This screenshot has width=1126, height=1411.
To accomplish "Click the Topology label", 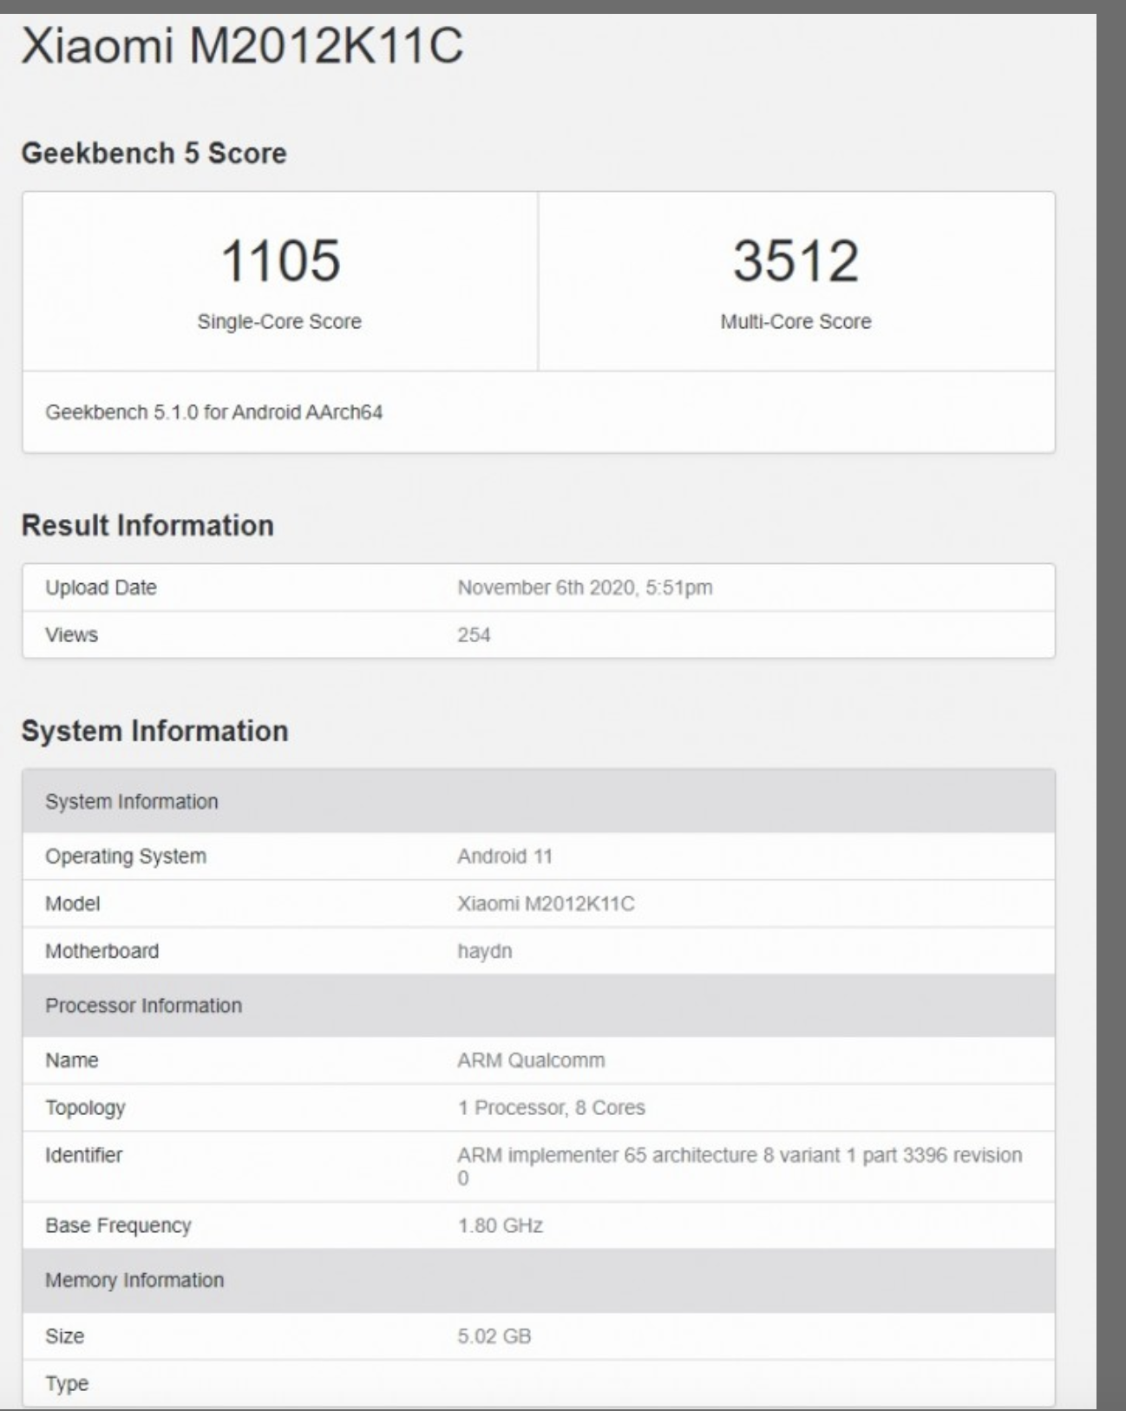I will 85,1107.
